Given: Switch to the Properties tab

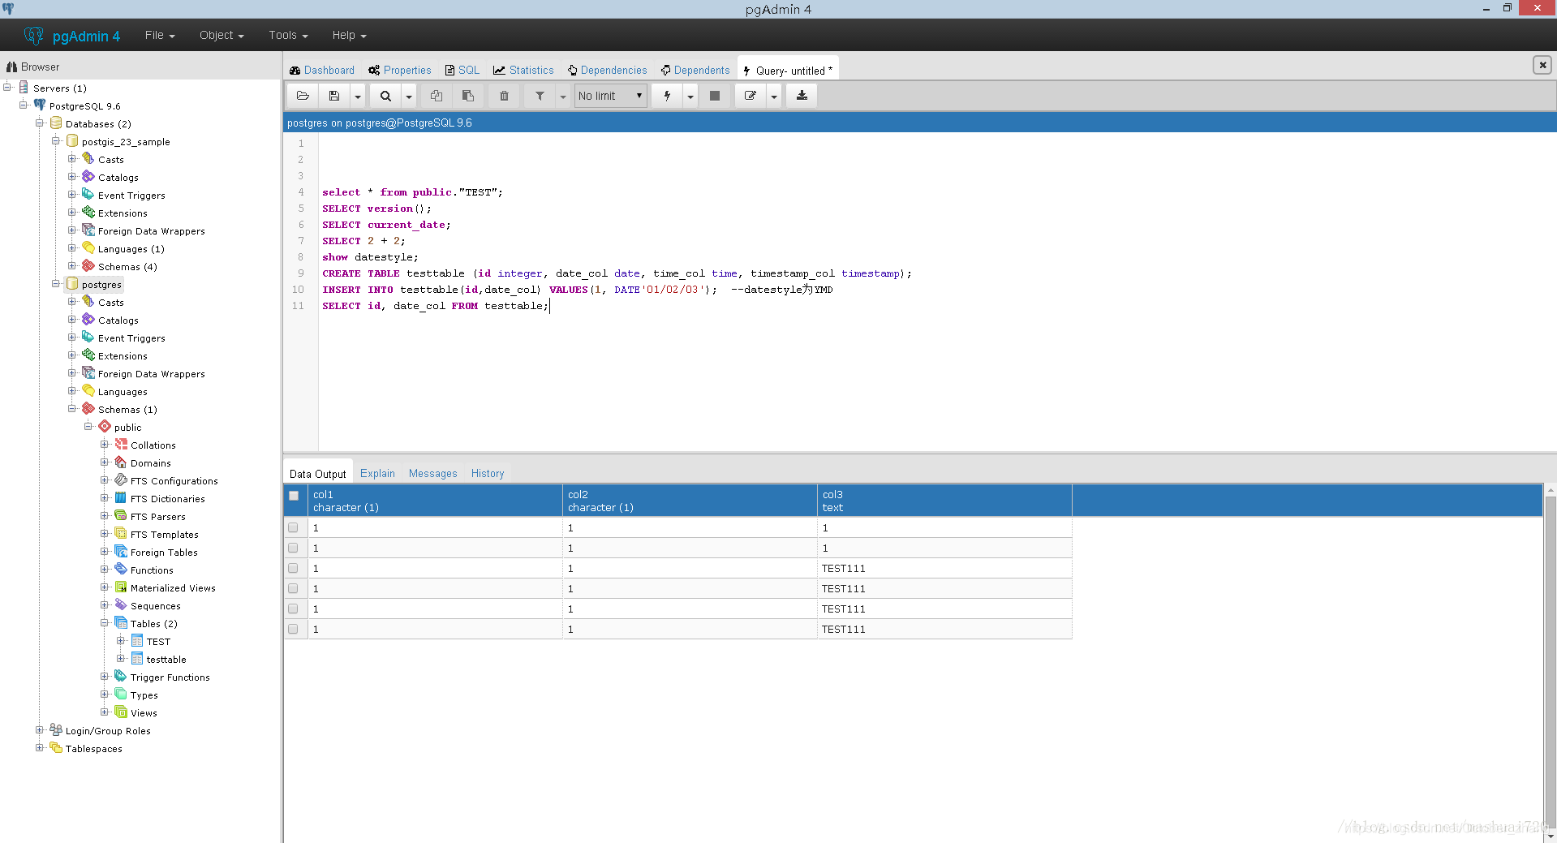Looking at the screenshot, I should (400, 71).
